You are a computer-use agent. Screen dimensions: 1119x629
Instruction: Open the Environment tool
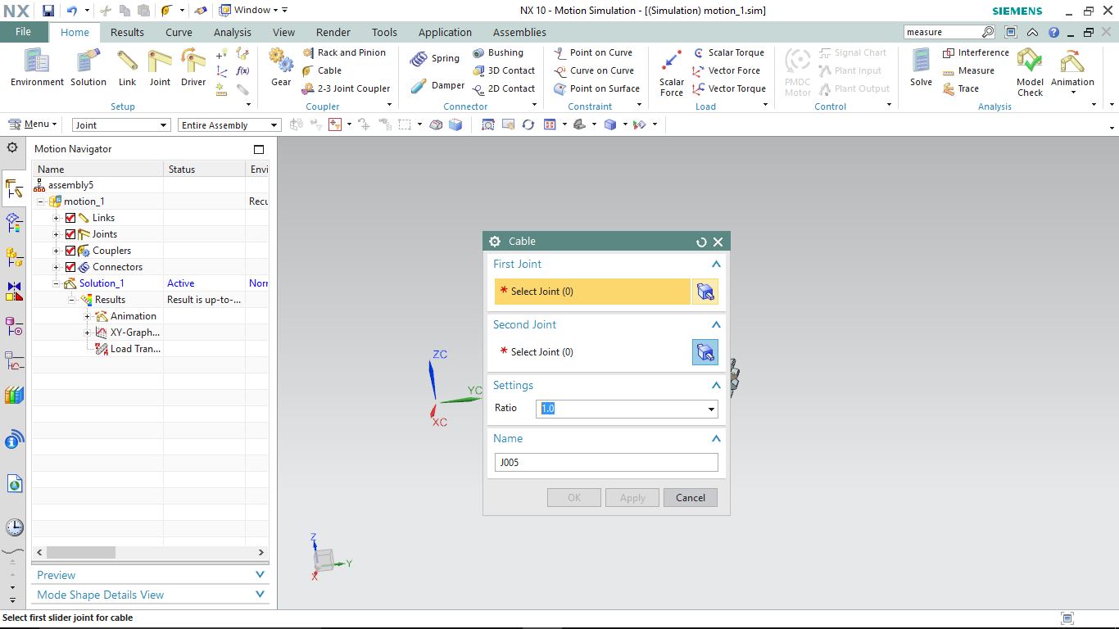click(x=37, y=67)
